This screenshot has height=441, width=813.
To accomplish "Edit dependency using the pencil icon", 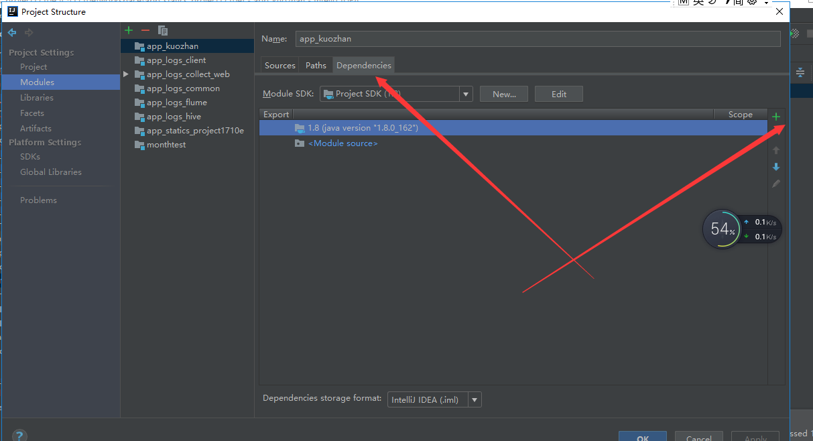I will point(776,183).
